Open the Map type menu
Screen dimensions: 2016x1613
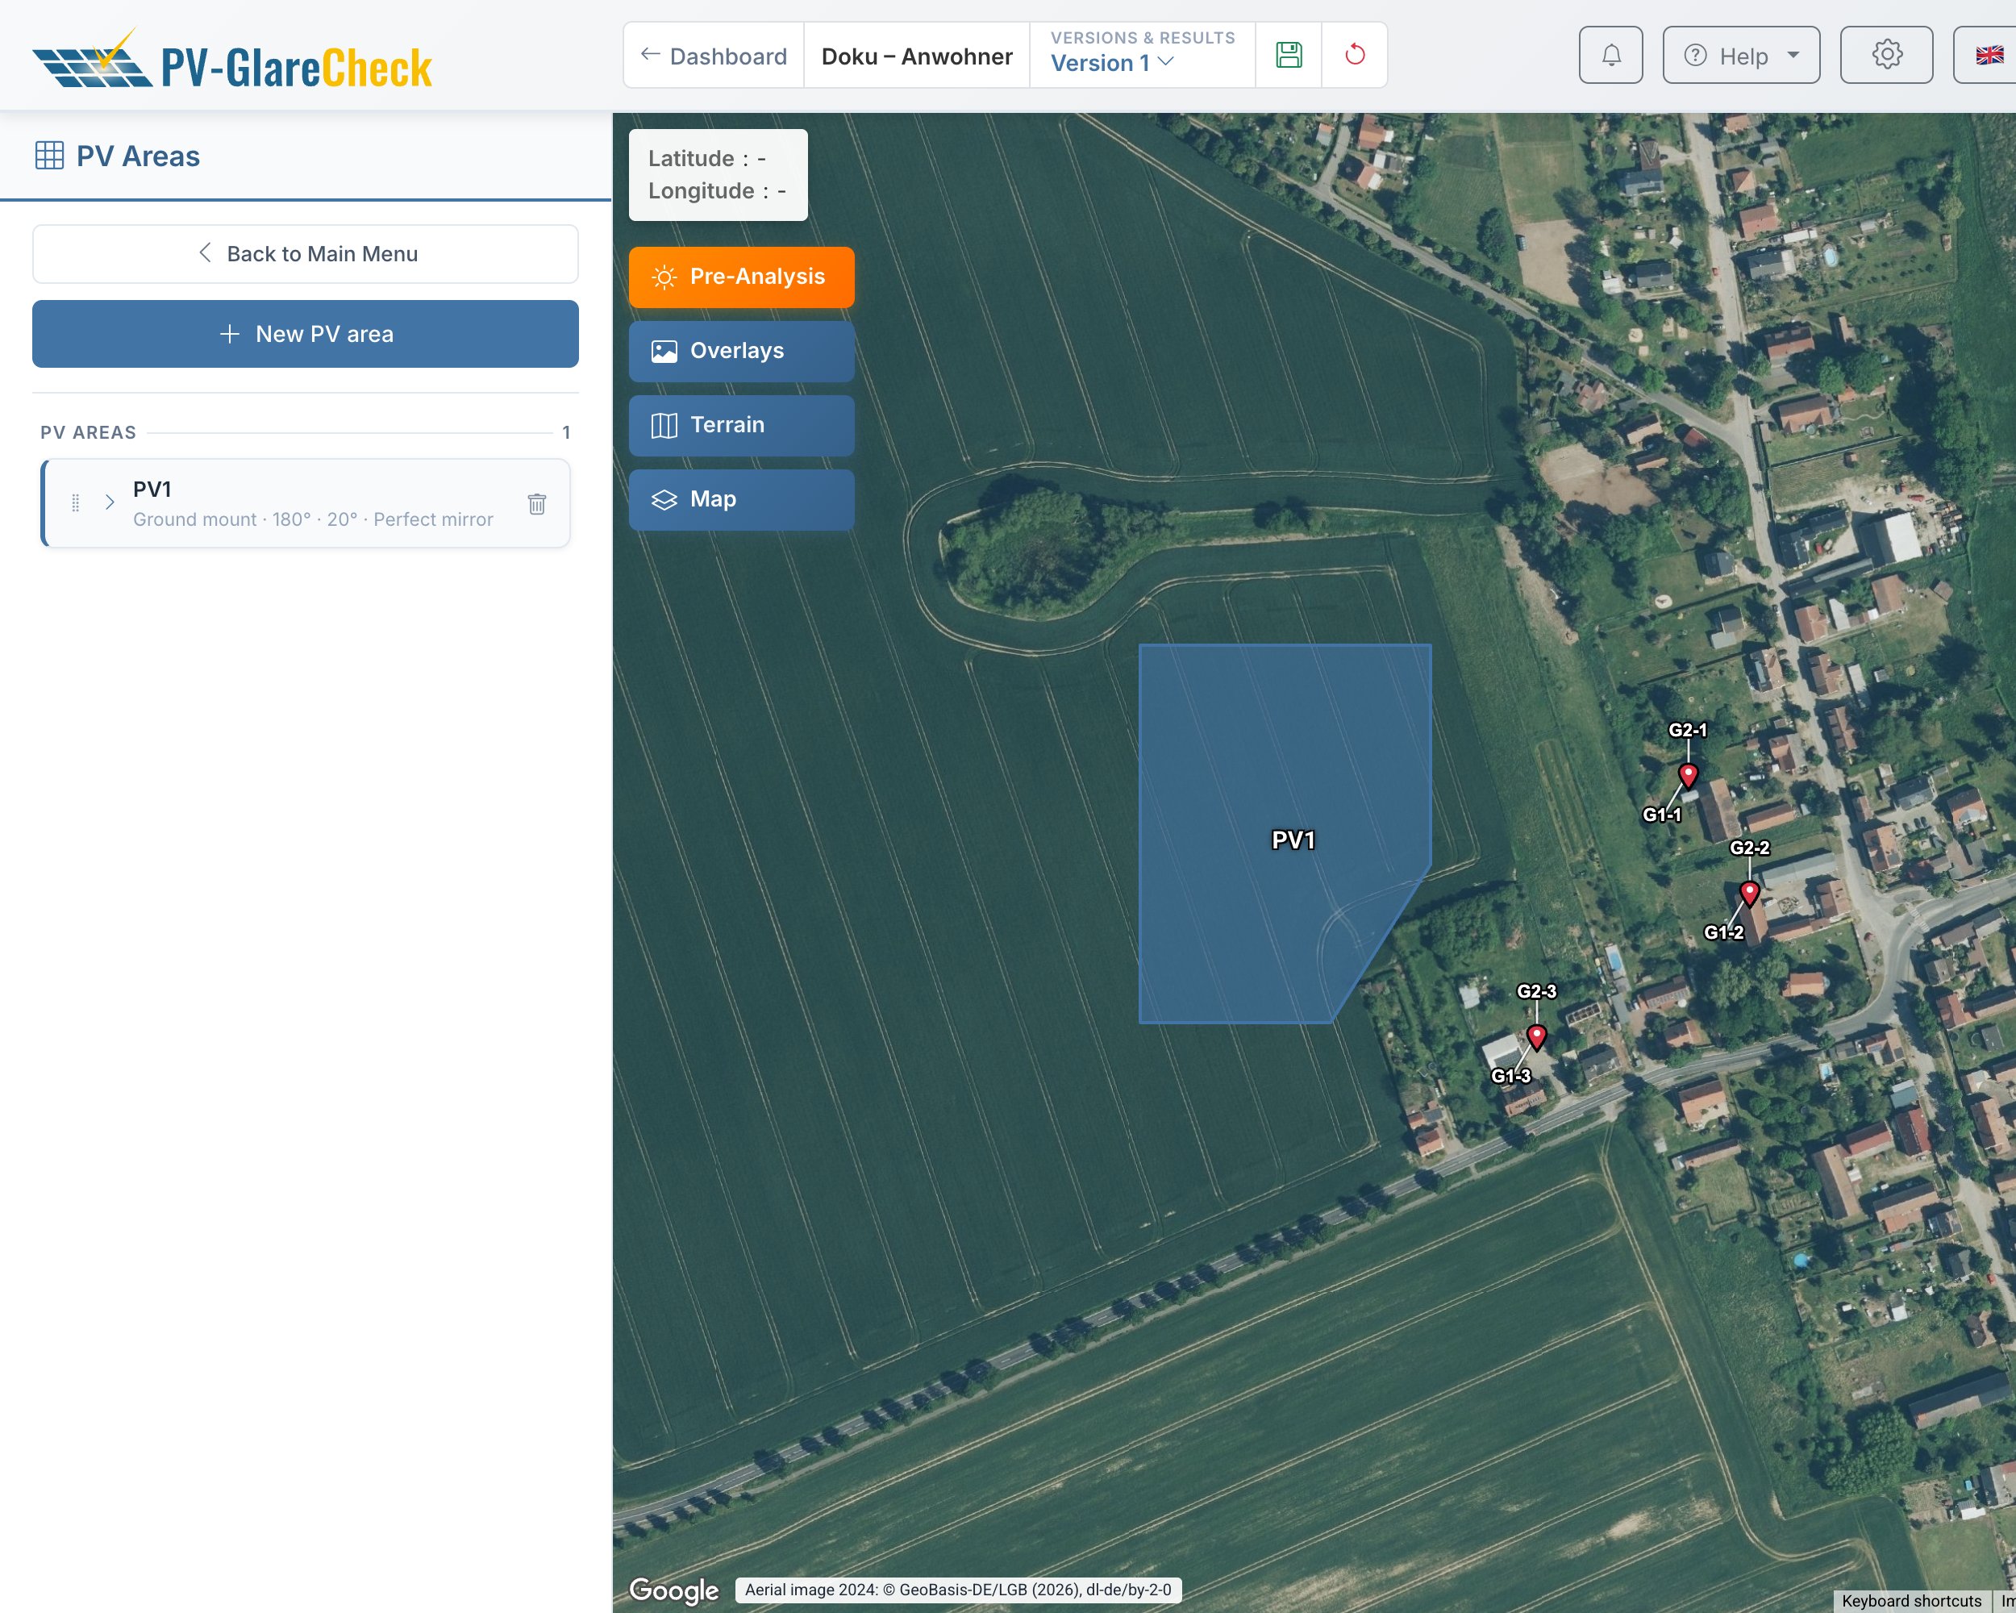click(742, 499)
